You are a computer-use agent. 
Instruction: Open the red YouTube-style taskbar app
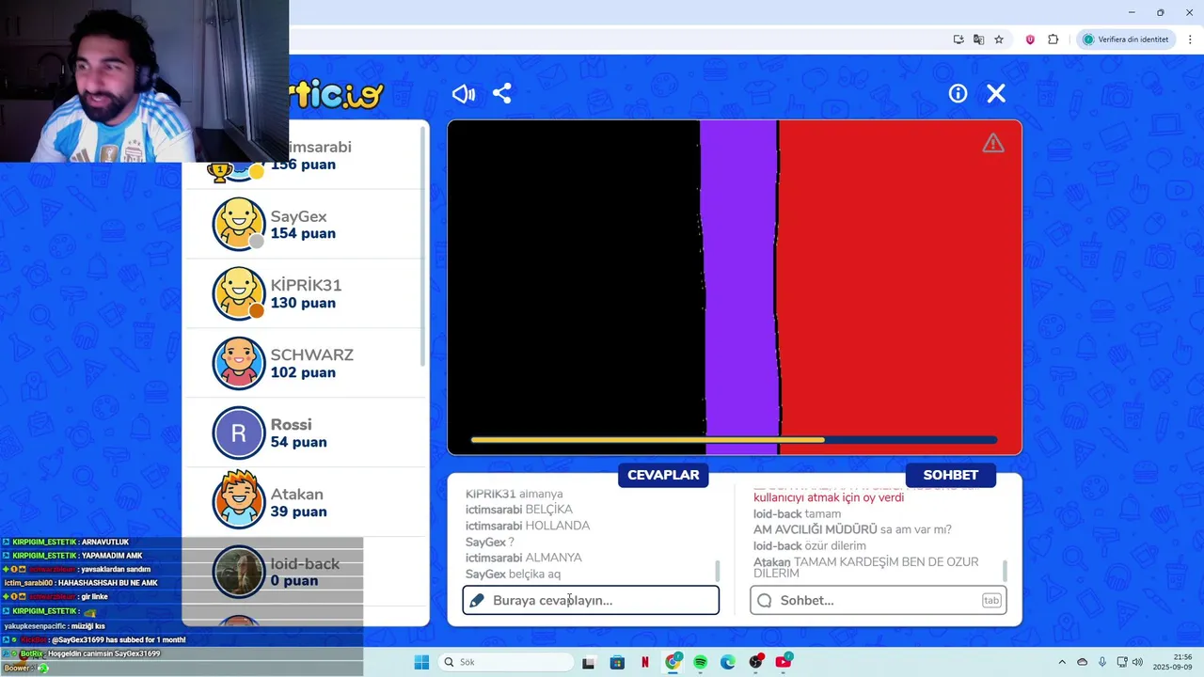tap(783, 662)
